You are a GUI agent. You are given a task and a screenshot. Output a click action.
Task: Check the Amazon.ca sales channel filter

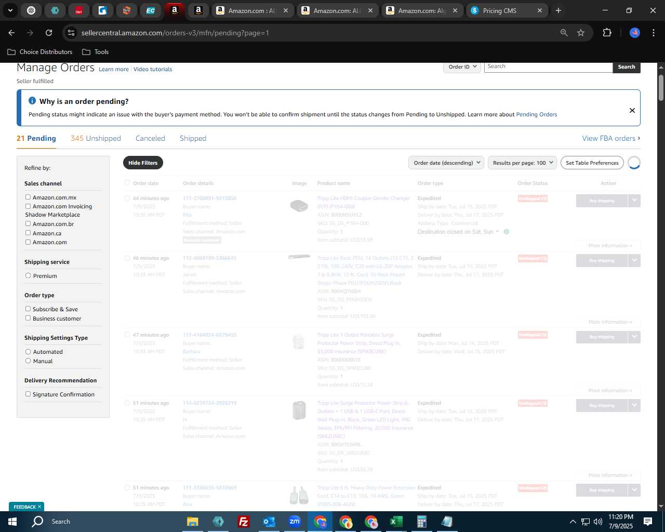[28, 233]
